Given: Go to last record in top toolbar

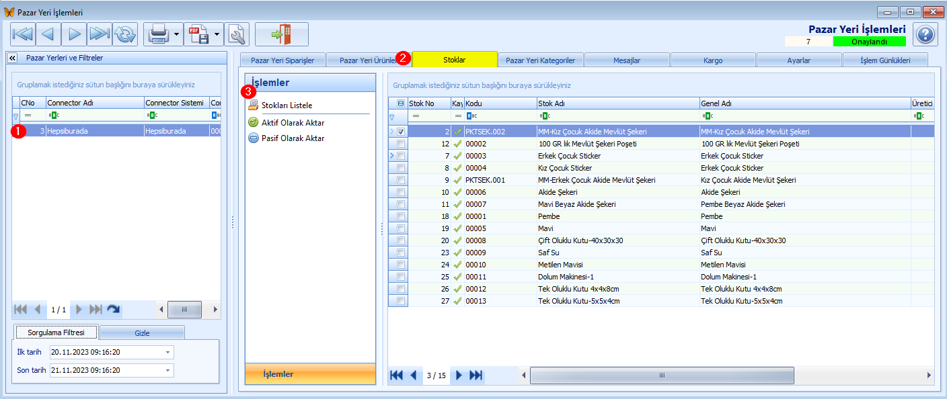Looking at the screenshot, I should click(x=100, y=34).
